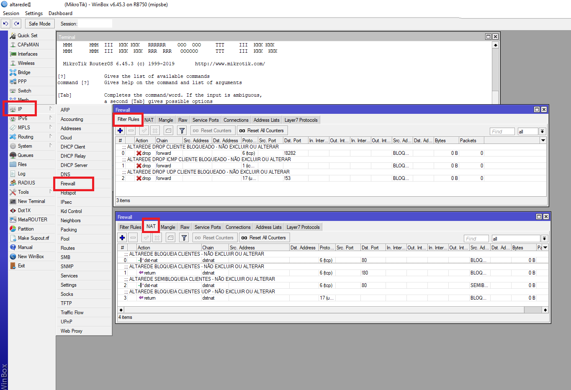Add new rule with plus icon in Filter Rules
571x390 pixels.
click(x=120, y=131)
